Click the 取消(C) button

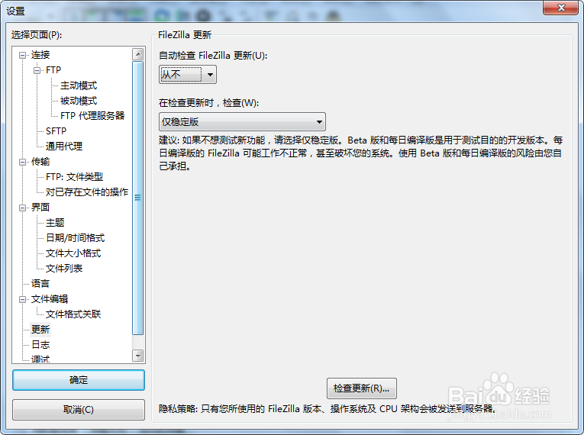79,410
